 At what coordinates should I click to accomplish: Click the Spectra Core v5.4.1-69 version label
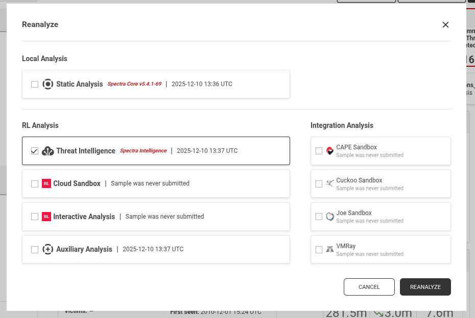coord(133,84)
